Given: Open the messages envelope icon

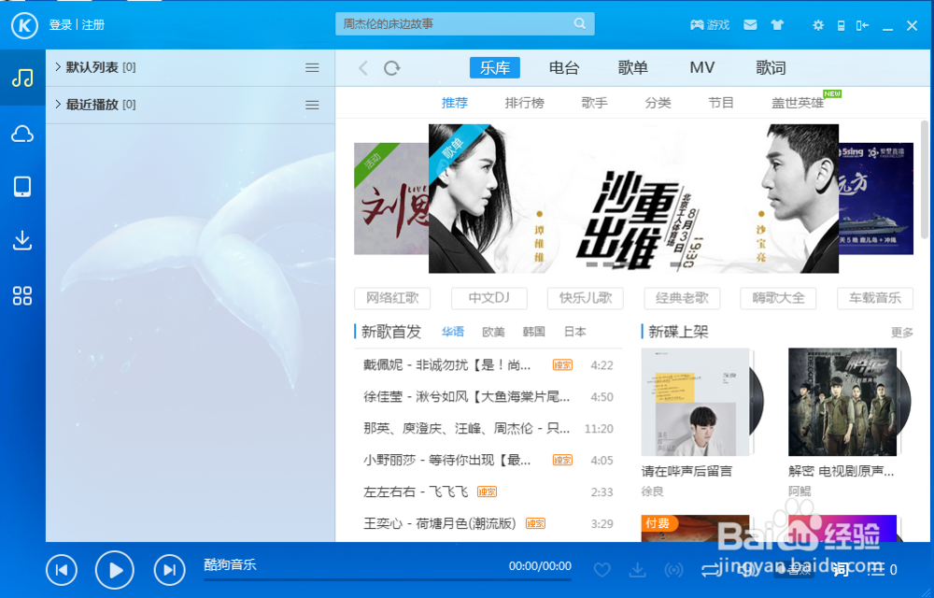Looking at the screenshot, I should click(751, 25).
